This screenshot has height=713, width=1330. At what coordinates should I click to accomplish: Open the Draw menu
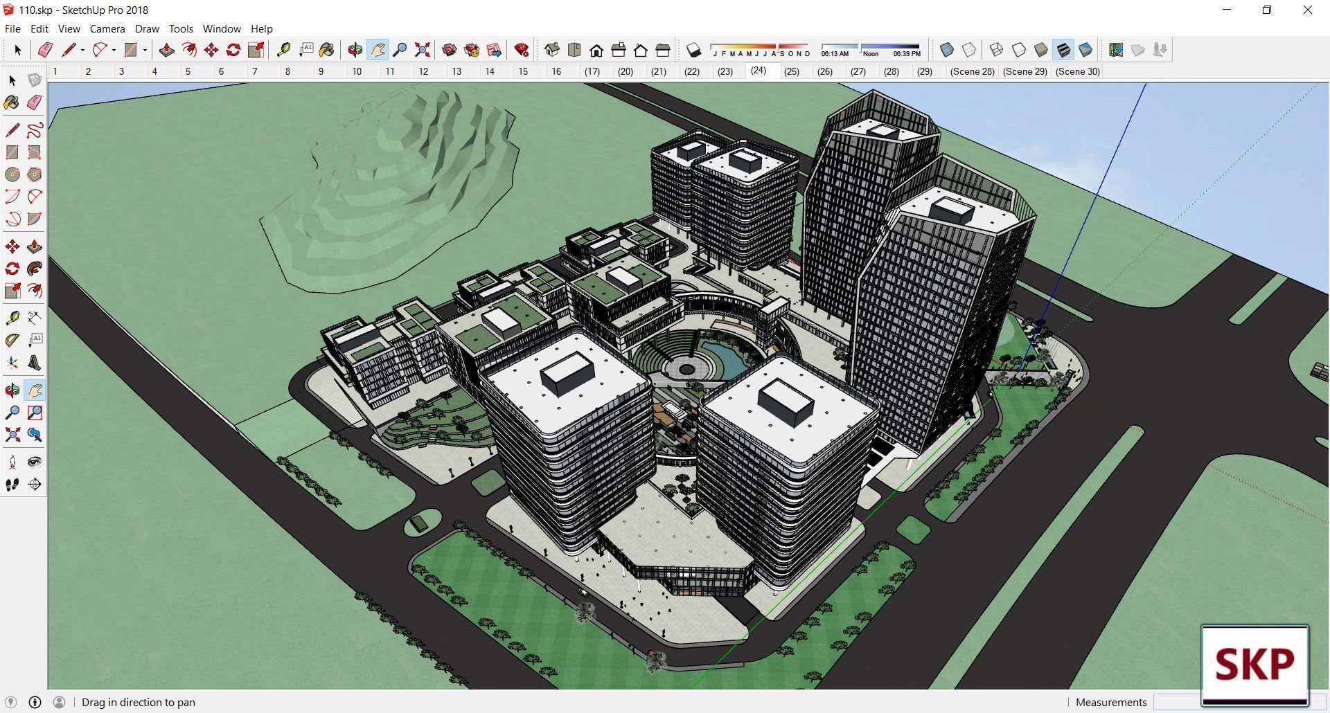(147, 28)
